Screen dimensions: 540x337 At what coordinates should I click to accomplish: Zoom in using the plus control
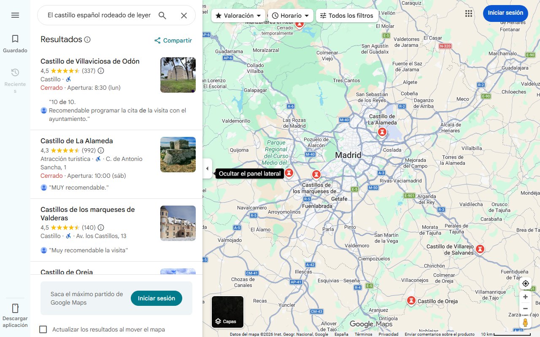click(525, 297)
